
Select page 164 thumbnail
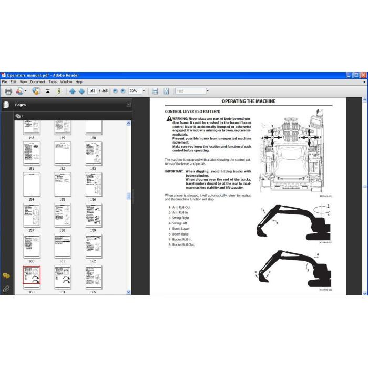63,277
